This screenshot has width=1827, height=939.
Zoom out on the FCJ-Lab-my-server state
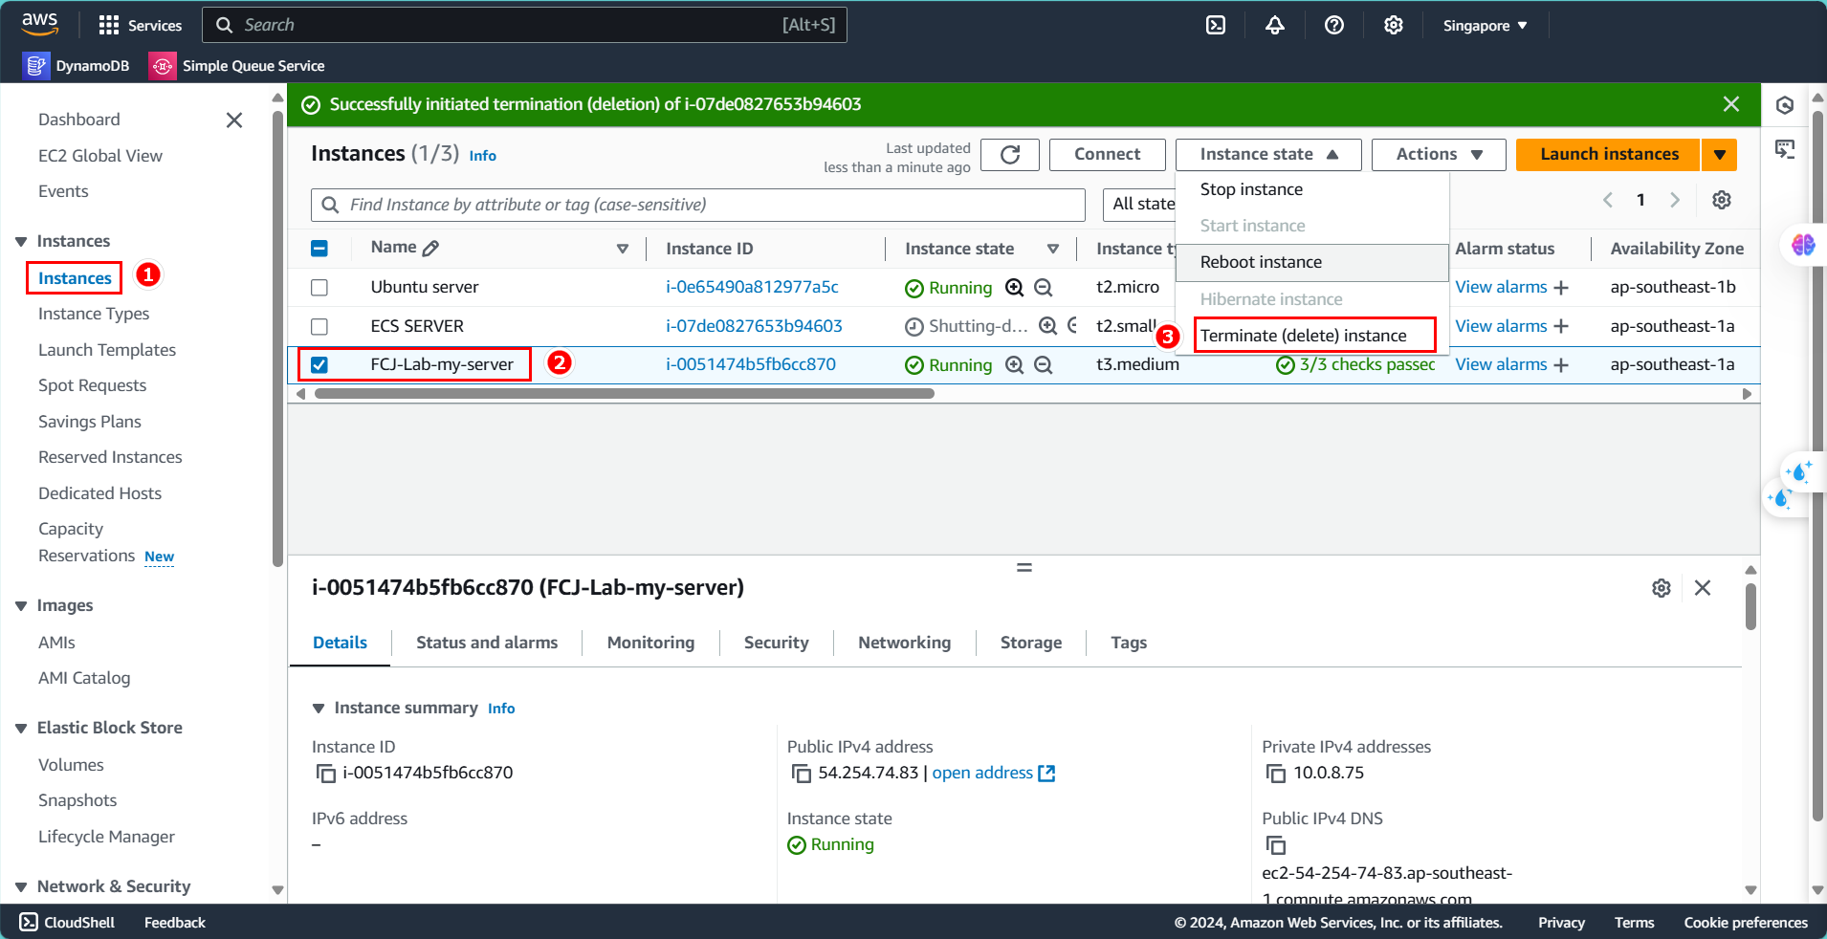point(1044,365)
